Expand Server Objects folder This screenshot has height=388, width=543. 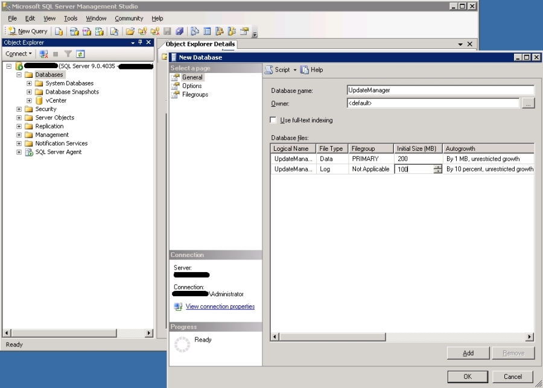[19, 118]
